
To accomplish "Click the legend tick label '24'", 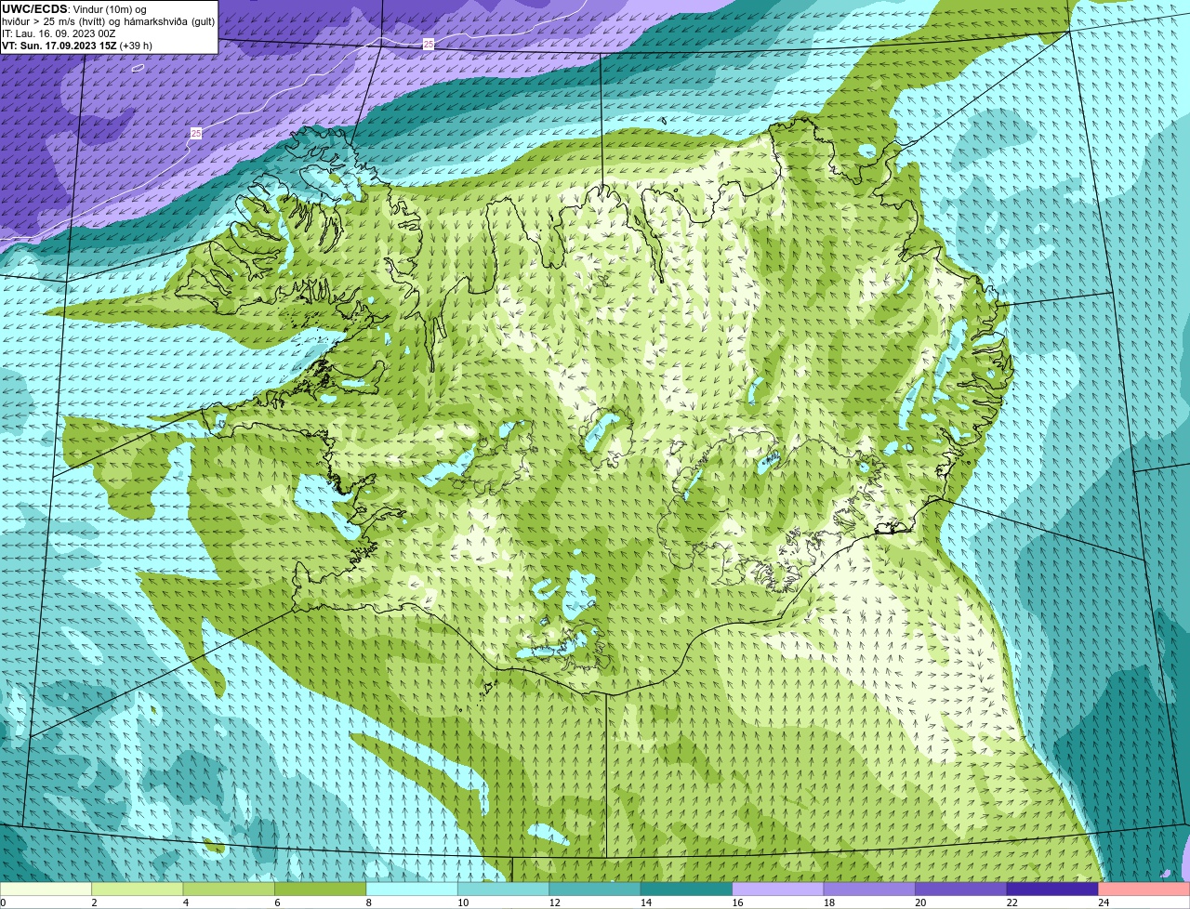I will click(1104, 902).
